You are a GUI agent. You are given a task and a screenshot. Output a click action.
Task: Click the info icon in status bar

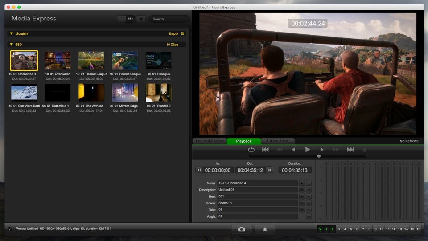click(x=9, y=229)
